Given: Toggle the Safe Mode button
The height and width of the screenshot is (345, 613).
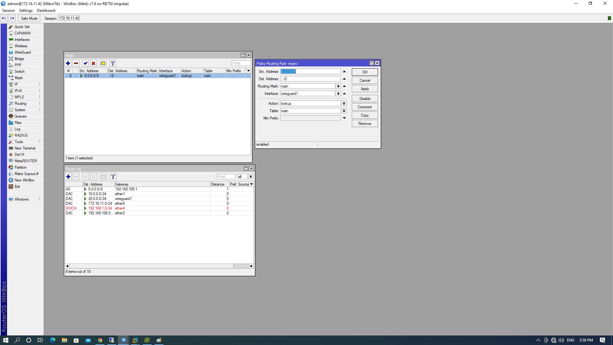Looking at the screenshot, I should coord(29,18).
